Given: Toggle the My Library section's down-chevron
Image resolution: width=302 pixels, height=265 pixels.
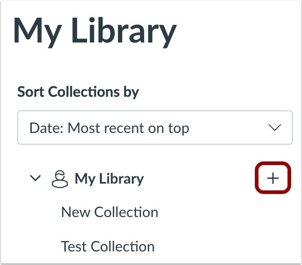Looking at the screenshot, I should click(x=35, y=178).
